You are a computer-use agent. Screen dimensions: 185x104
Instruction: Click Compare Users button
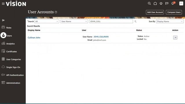tap(174, 12)
